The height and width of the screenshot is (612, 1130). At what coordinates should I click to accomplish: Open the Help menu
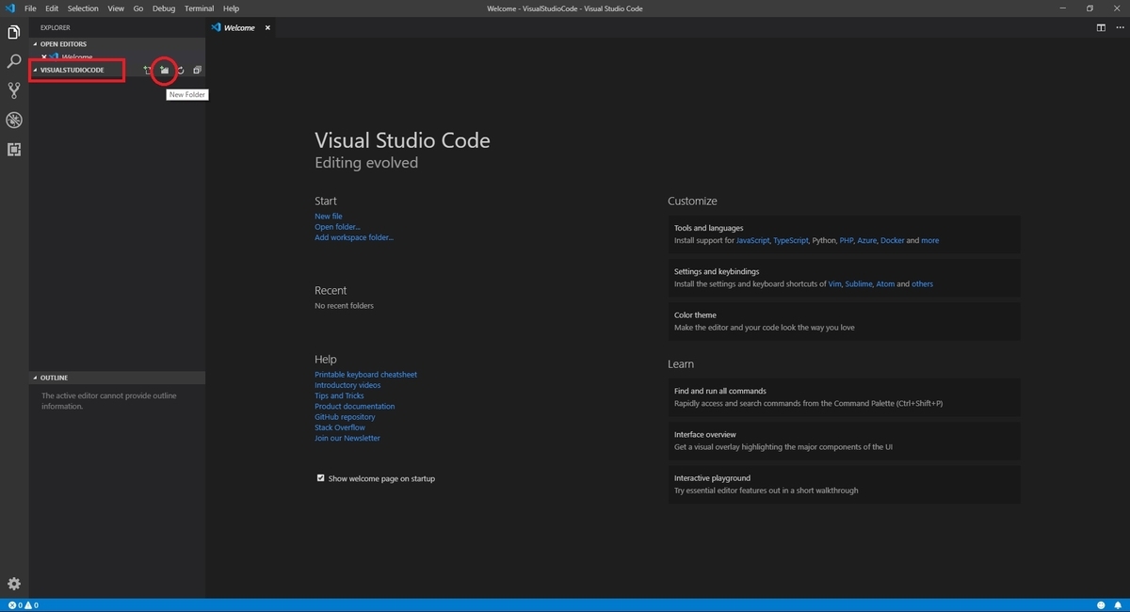(231, 8)
